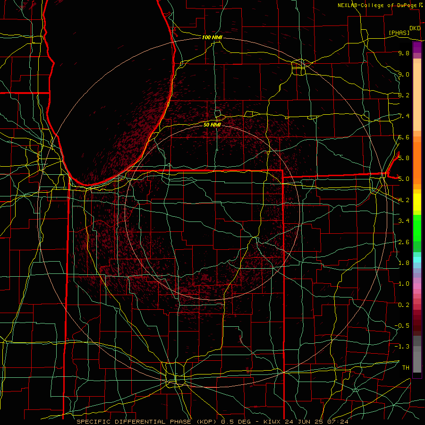Click the KIWX radar site identifier
The image size is (425, 425).
coord(272,422)
